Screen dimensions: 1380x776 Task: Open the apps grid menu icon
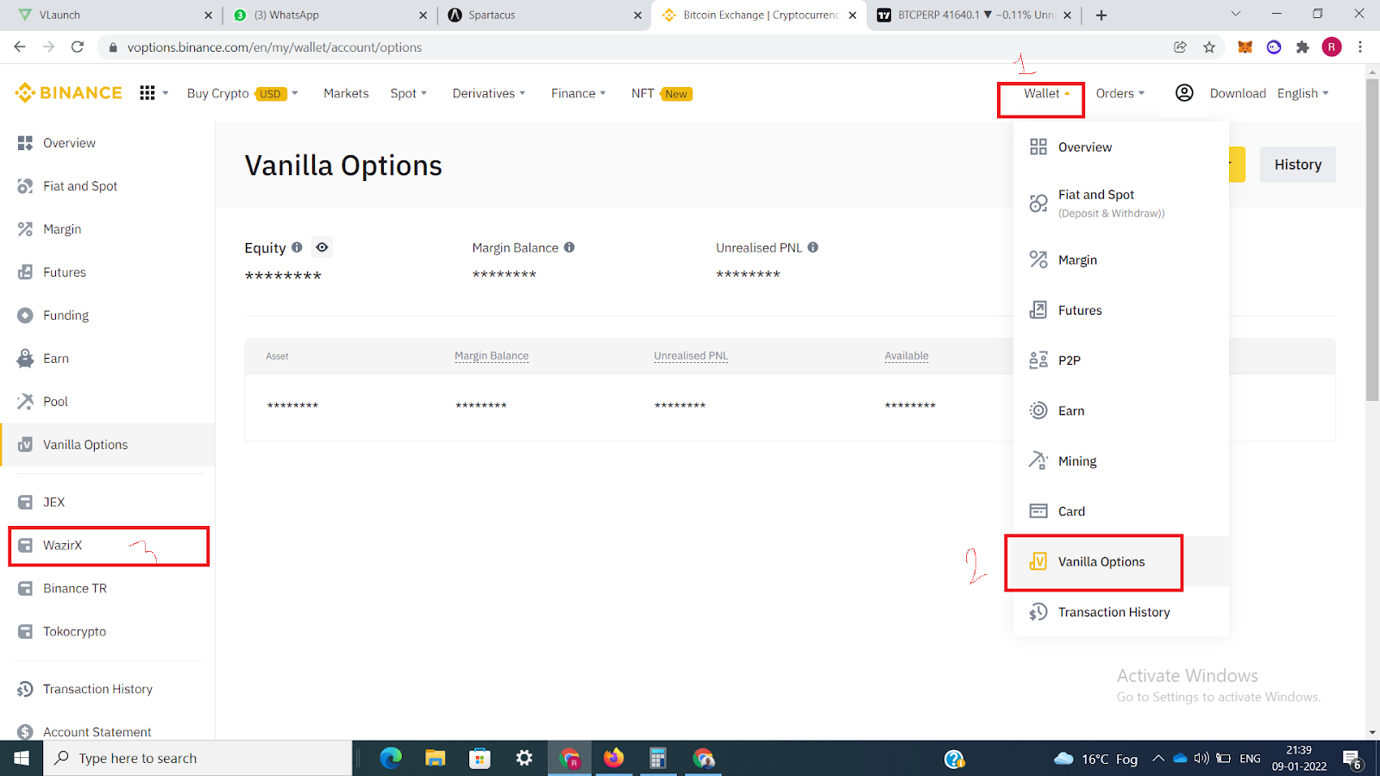point(147,93)
